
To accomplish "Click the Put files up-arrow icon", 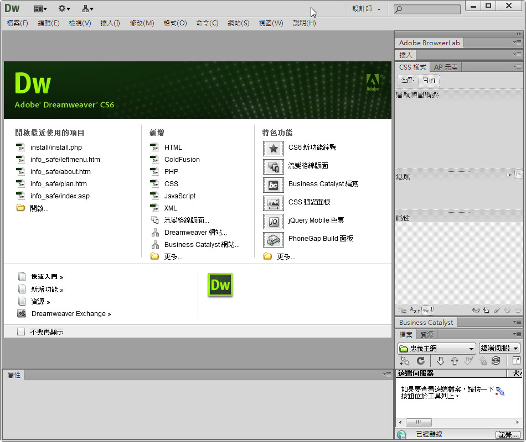I will [x=455, y=361].
